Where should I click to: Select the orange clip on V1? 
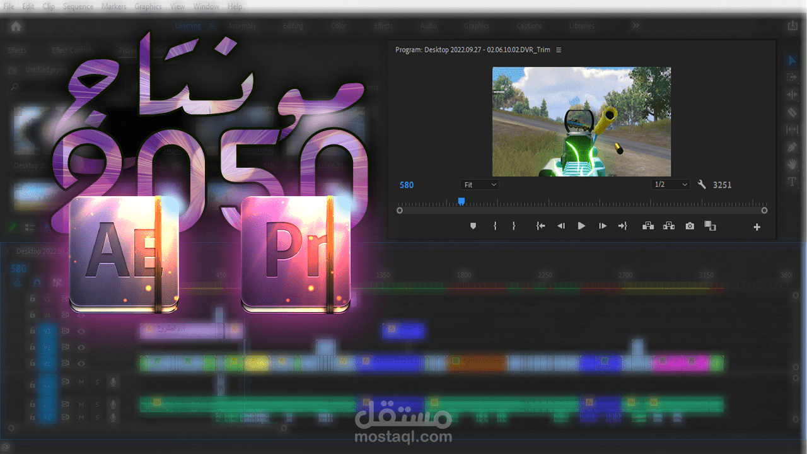pyautogui.click(x=477, y=363)
